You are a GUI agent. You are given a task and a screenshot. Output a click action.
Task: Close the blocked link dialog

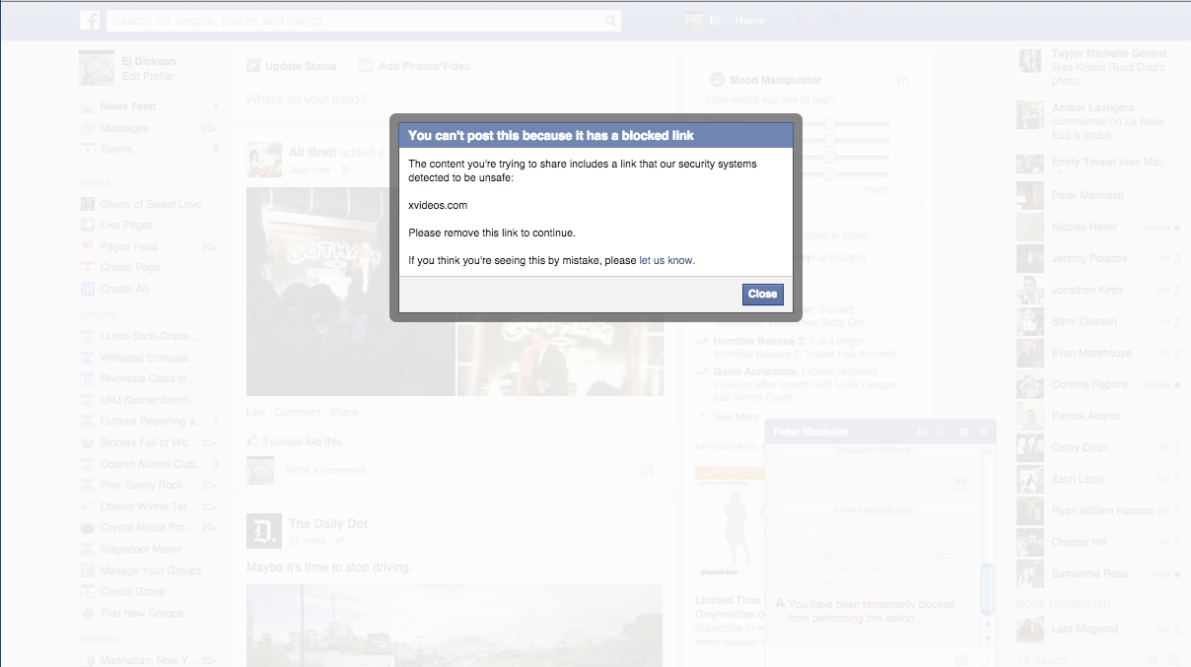coord(763,294)
